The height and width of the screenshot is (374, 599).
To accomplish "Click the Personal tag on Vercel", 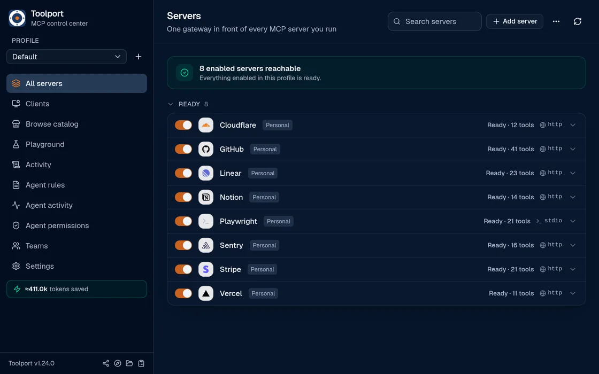I will click(263, 293).
